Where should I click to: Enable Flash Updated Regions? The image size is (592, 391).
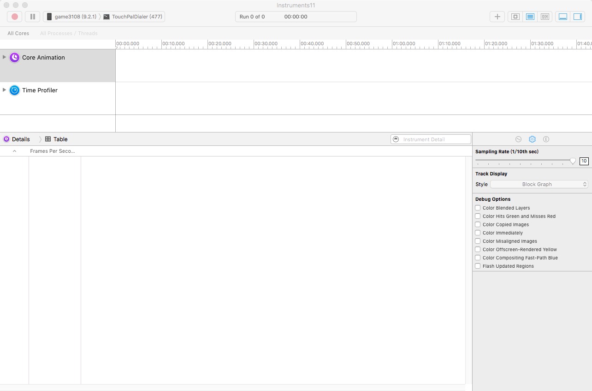coord(478,266)
